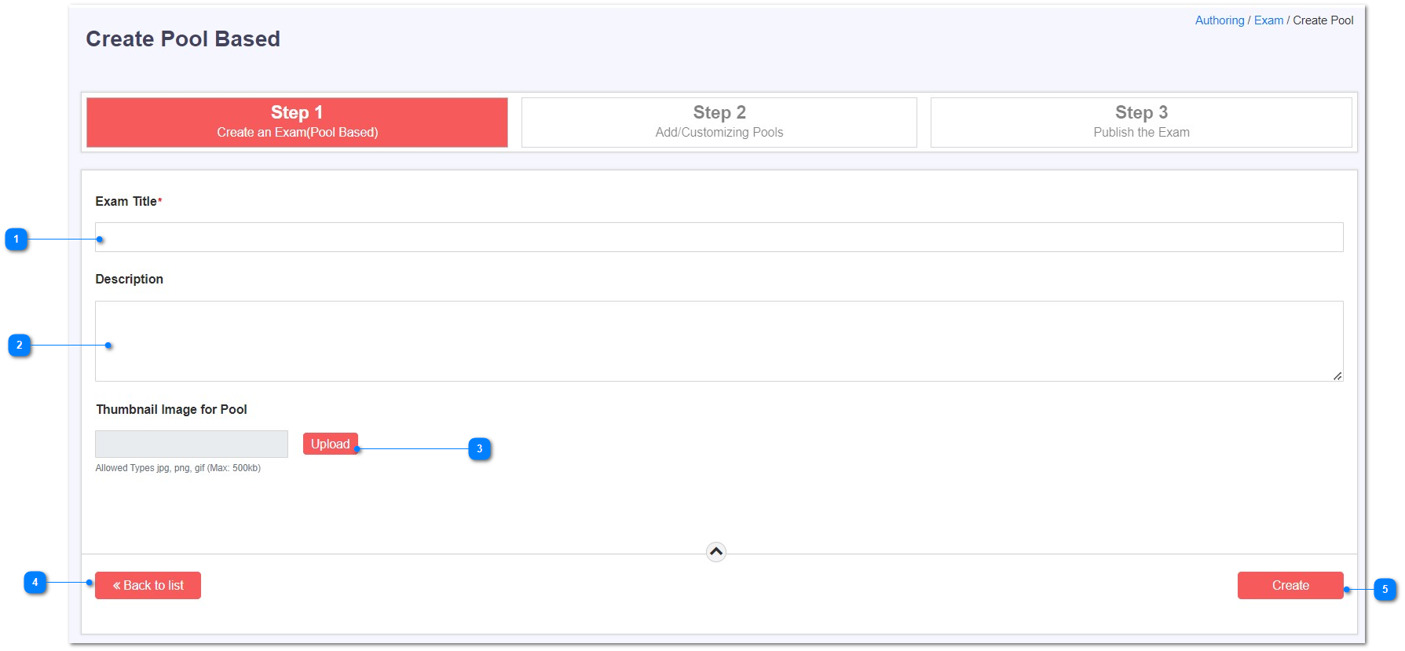Viewport: 1405px width, 651px height.
Task: Select the Step 2 Add/Customizing Pools tab
Action: 719,123
